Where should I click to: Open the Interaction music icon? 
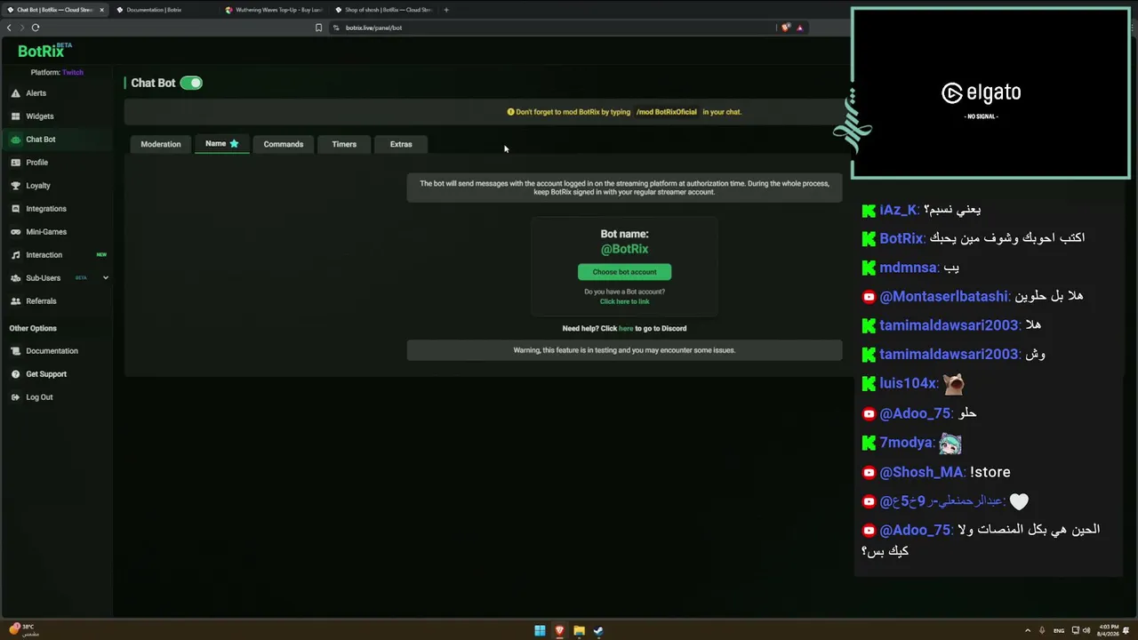click(16, 255)
